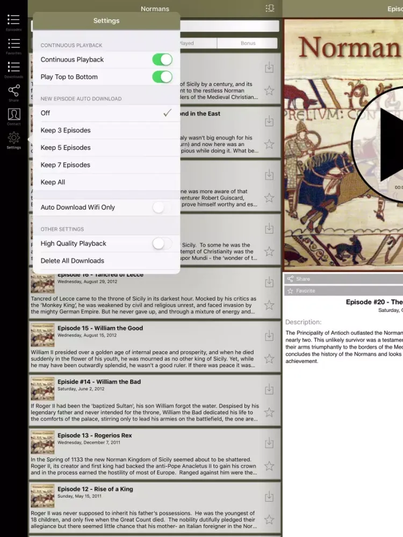The image size is (403, 537).
Task: Toggle Continuous Playback switch off
Action: pos(162,60)
